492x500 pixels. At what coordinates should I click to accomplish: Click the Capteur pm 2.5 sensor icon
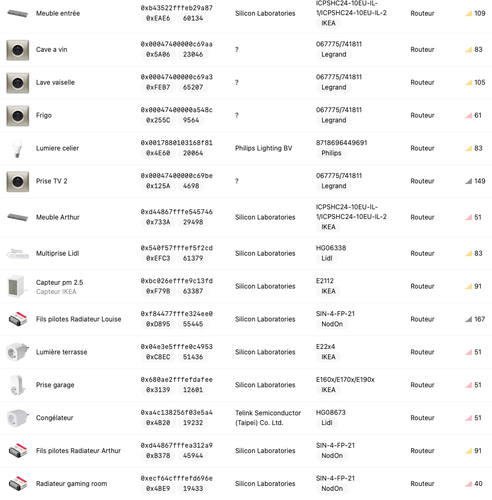(x=17, y=286)
